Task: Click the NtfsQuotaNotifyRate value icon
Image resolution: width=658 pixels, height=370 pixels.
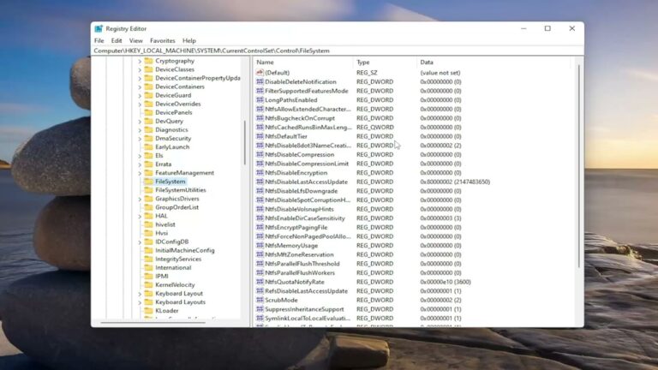Action: click(x=260, y=282)
